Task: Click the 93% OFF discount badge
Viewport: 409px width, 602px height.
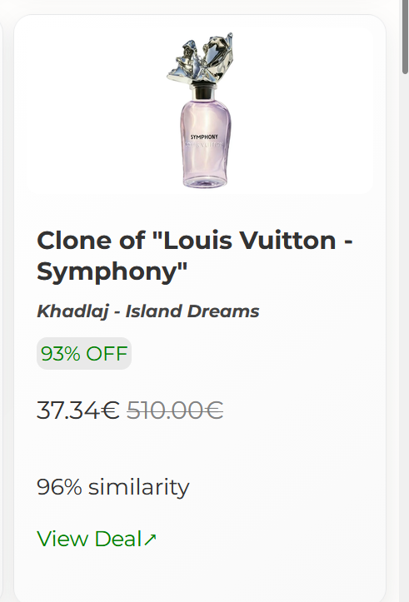Action: pyautogui.click(x=84, y=354)
